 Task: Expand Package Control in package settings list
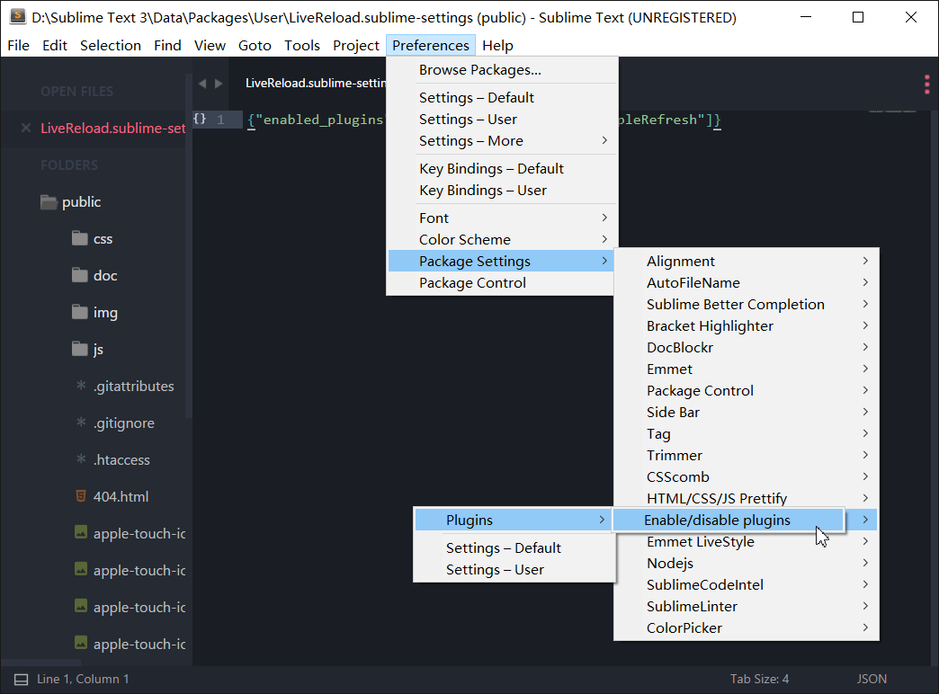pyautogui.click(x=747, y=390)
